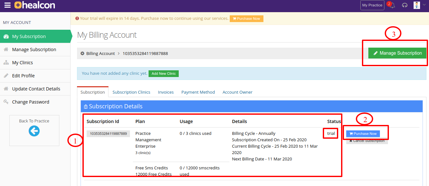Click the Billing Account gear icon
The width and height of the screenshot is (429, 186).
(82, 53)
